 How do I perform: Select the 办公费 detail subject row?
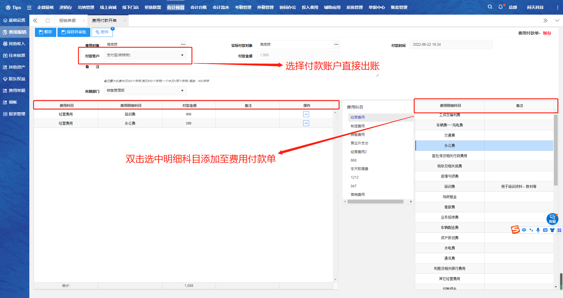[x=450, y=145]
